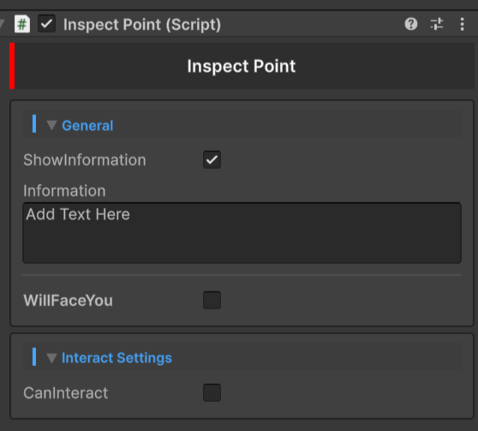Enable the CanInteract checkbox
The height and width of the screenshot is (431, 478).
coord(212,392)
